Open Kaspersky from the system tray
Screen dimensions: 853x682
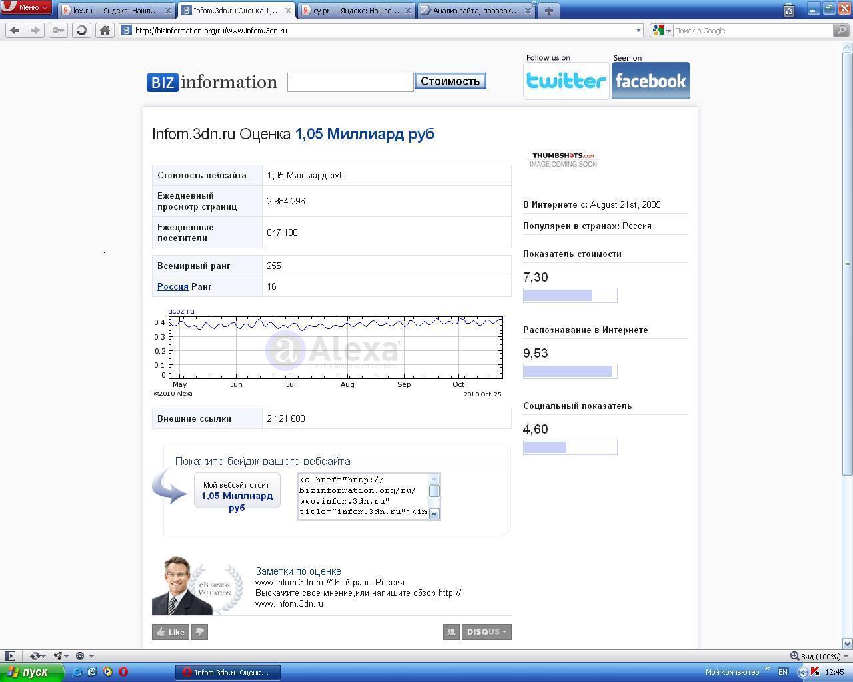click(x=814, y=672)
